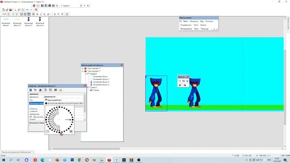290x163 pixels.
Task: Select 'Активный объект 3' in workspace tree
Action: point(101,82)
